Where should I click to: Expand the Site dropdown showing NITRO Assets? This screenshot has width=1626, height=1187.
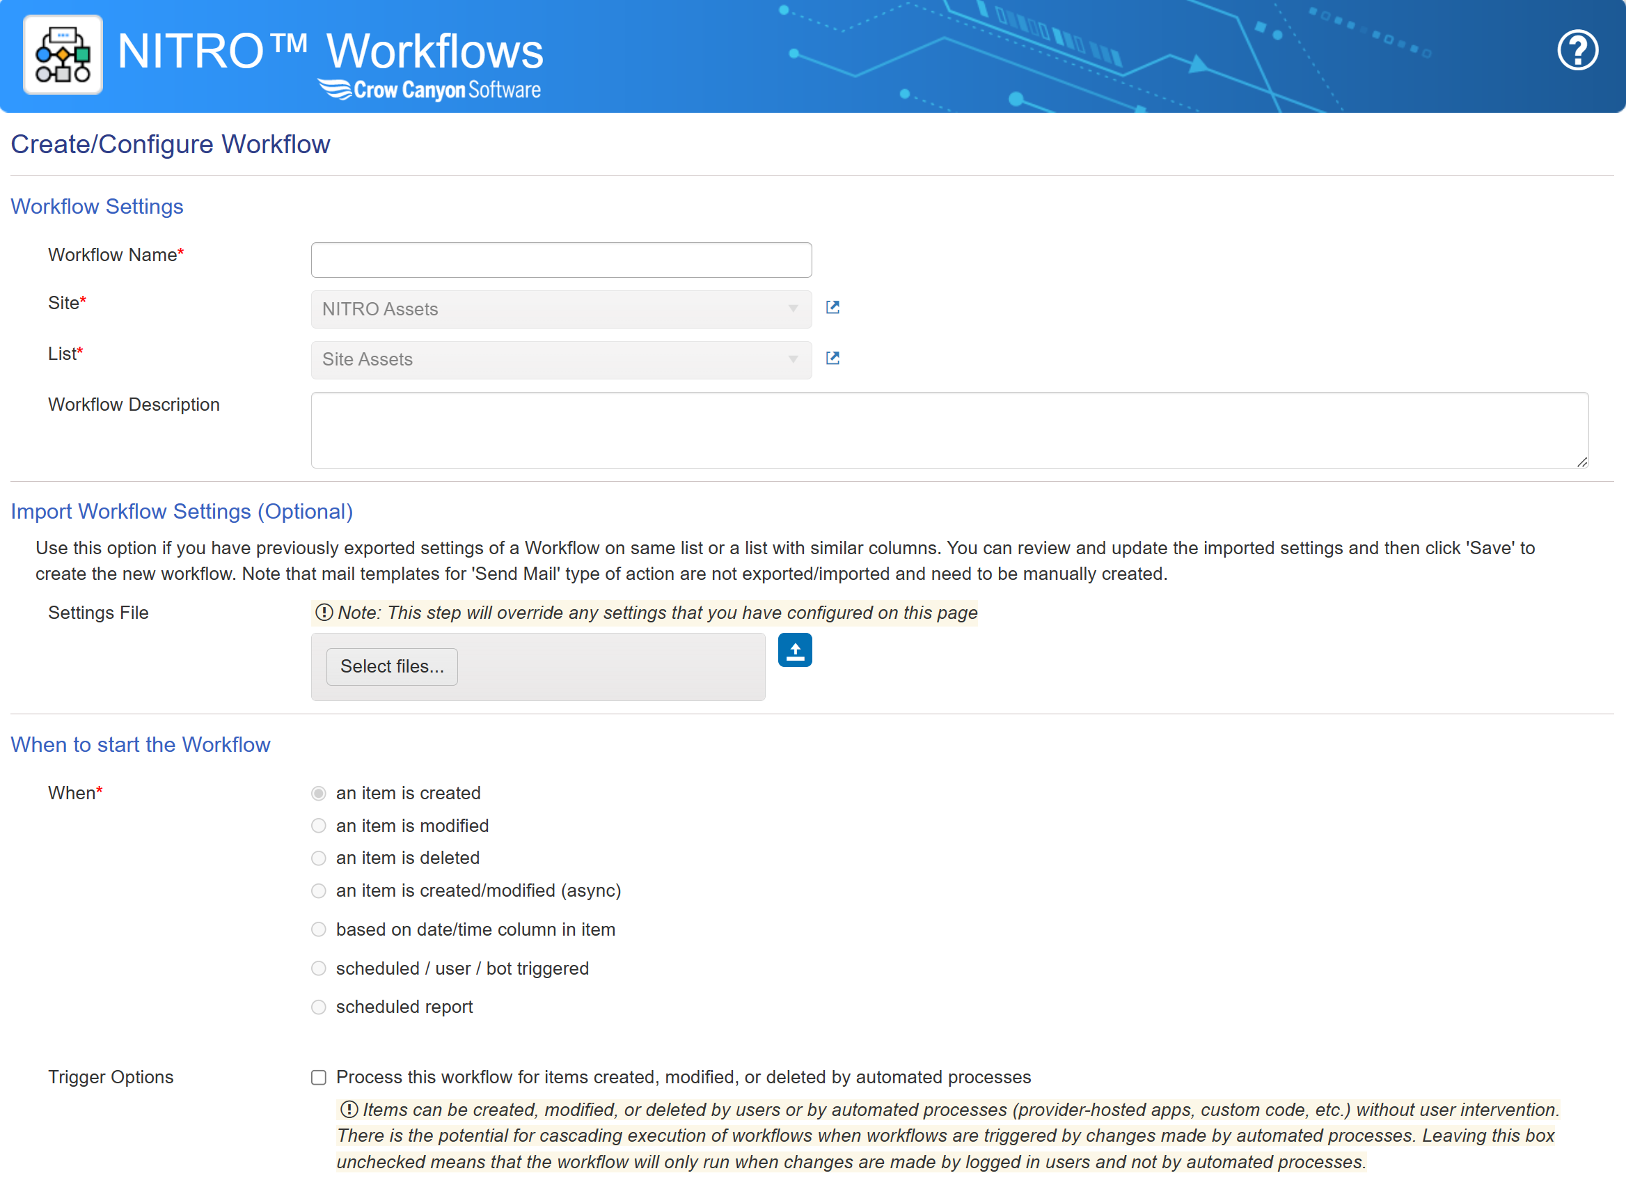click(x=561, y=309)
